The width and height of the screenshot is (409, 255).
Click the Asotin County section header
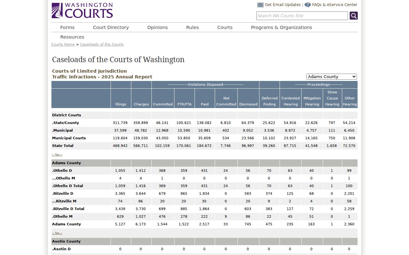[x=66, y=241]
